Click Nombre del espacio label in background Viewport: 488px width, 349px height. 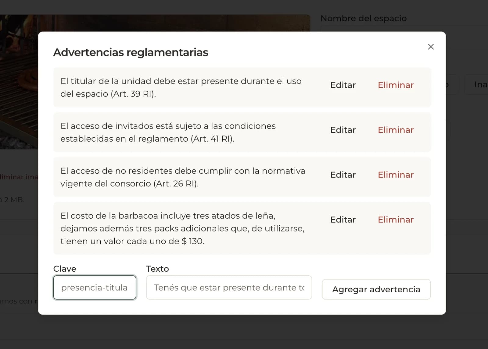point(364,18)
